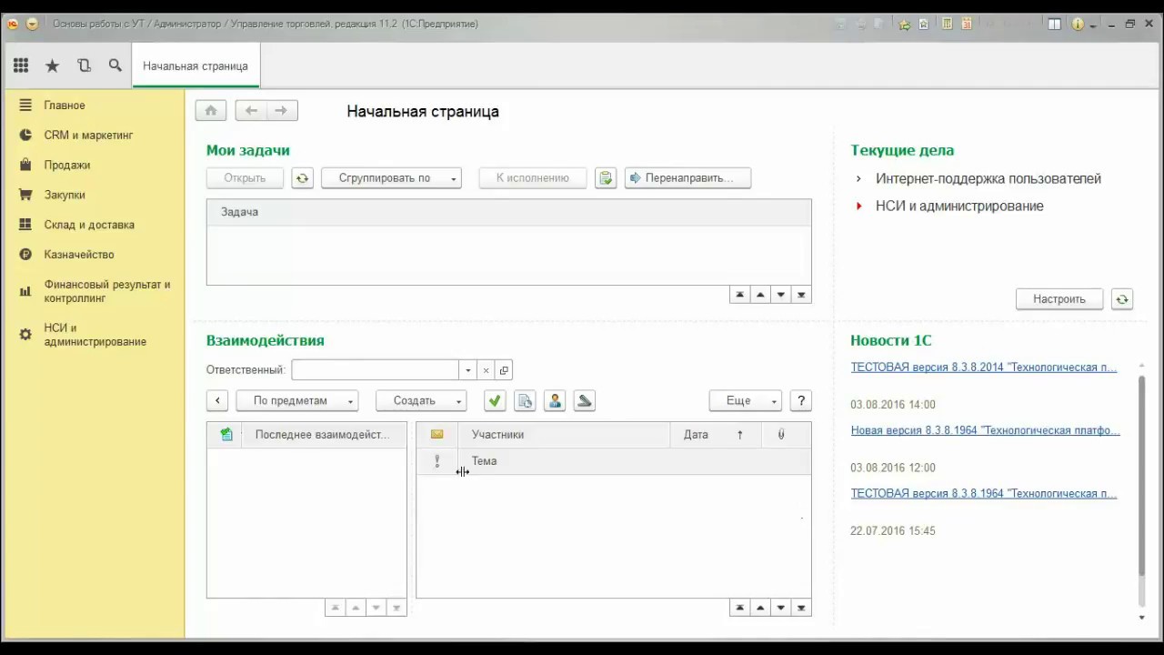Collapse navigation panel with left chevron button

tap(217, 400)
